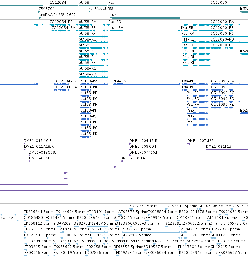This screenshot has height=257, width=248.
Task: Click protein Psa-PE label
Action: 188,81
